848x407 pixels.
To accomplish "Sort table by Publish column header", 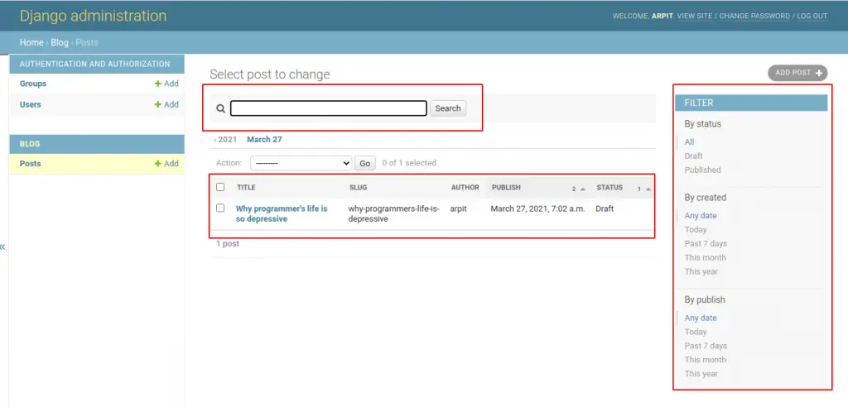I will (x=506, y=188).
